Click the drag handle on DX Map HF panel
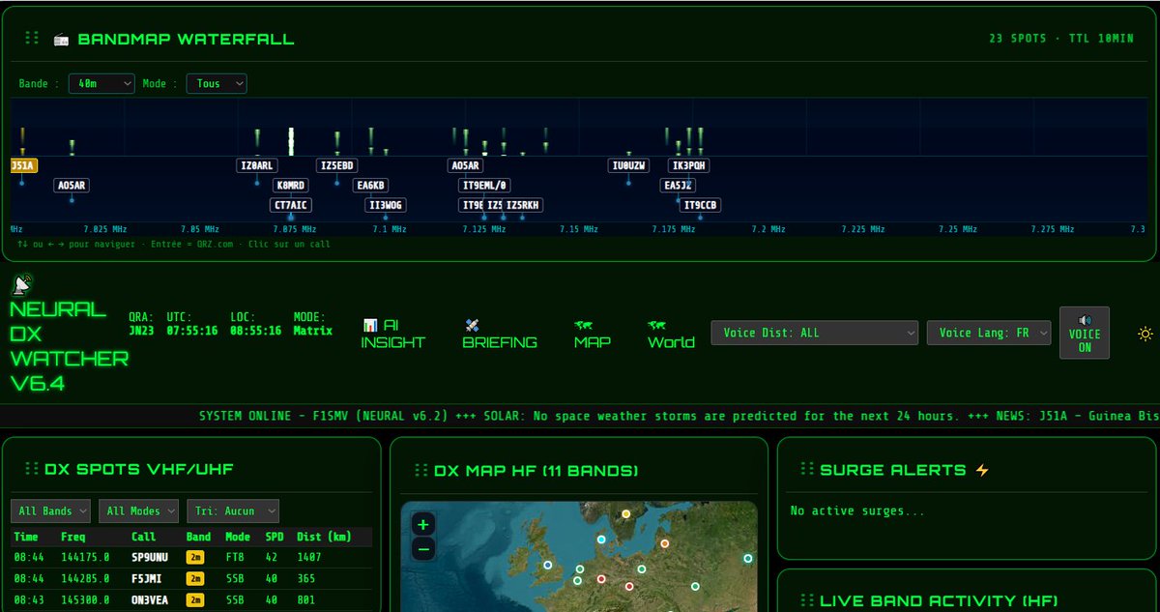This screenshot has height=612, width=1160. point(420,469)
